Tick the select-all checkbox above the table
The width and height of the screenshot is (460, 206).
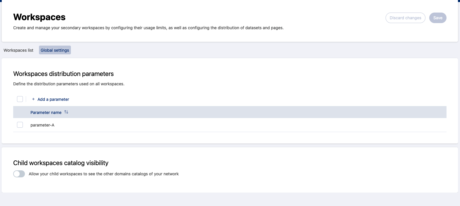tap(20, 99)
